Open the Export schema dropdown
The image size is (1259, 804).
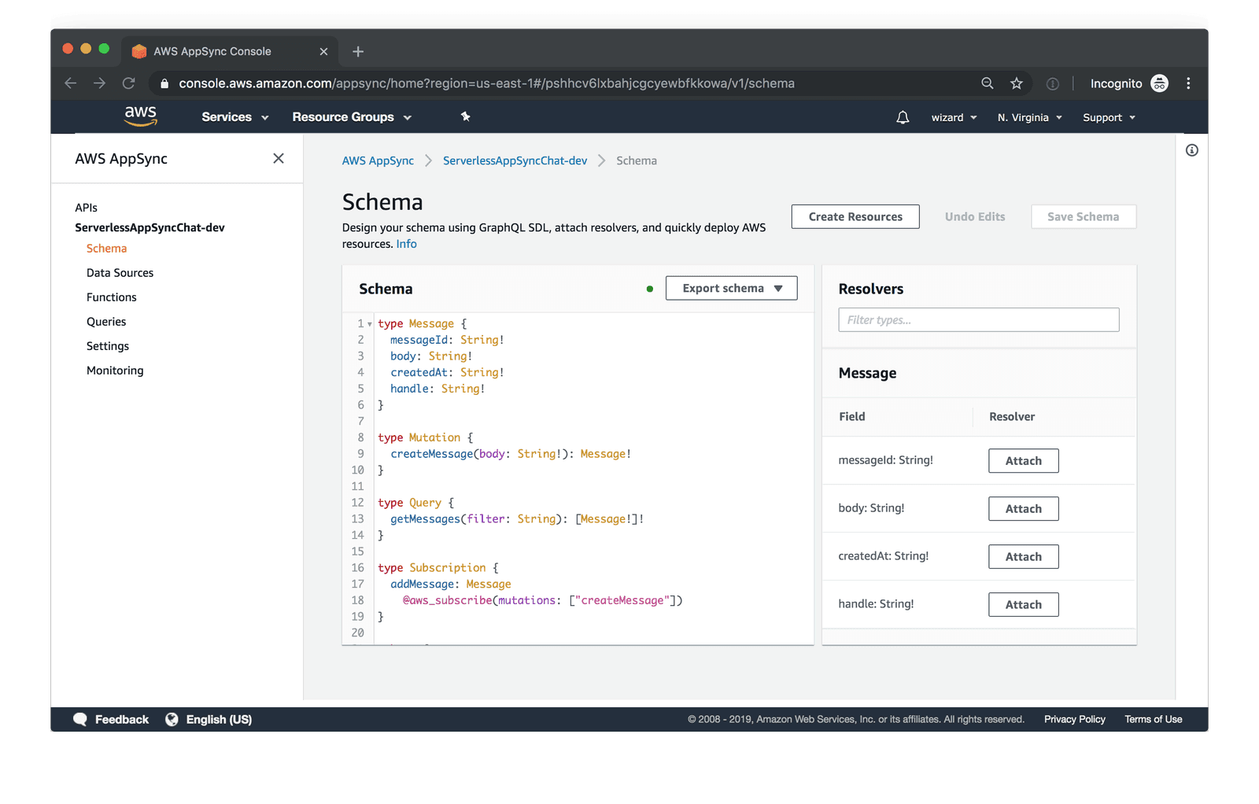coord(731,288)
